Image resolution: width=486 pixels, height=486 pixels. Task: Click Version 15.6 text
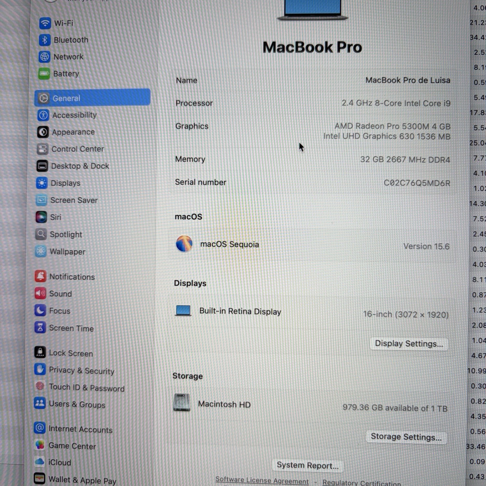(426, 246)
